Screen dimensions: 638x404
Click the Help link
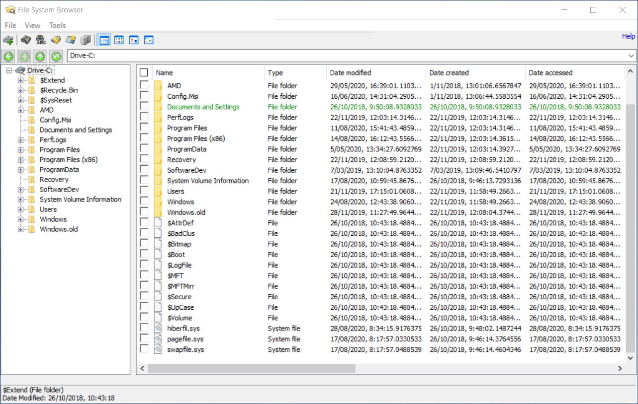[628, 36]
